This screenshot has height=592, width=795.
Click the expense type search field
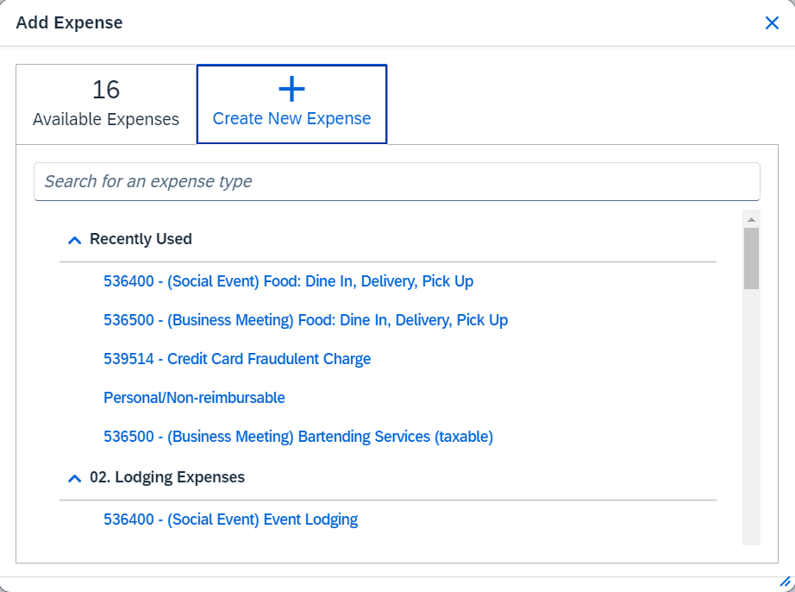(397, 181)
